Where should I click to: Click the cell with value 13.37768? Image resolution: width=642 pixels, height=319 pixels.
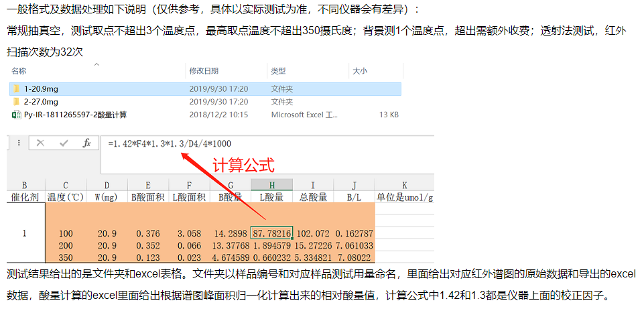click(231, 246)
